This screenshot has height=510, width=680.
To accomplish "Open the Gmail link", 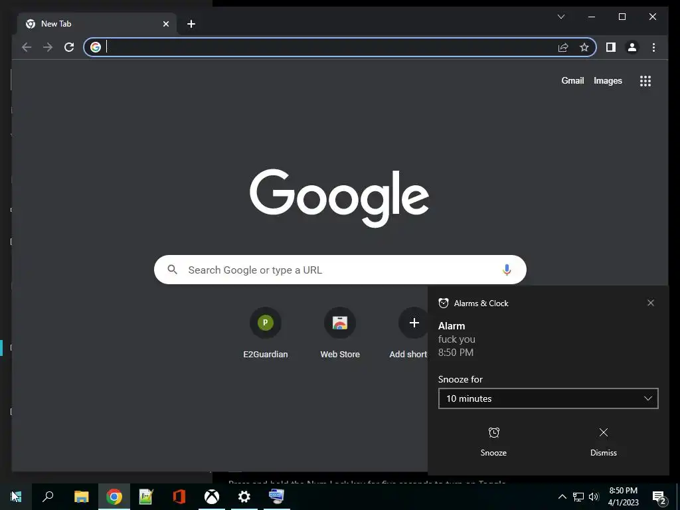I will click(x=572, y=80).
